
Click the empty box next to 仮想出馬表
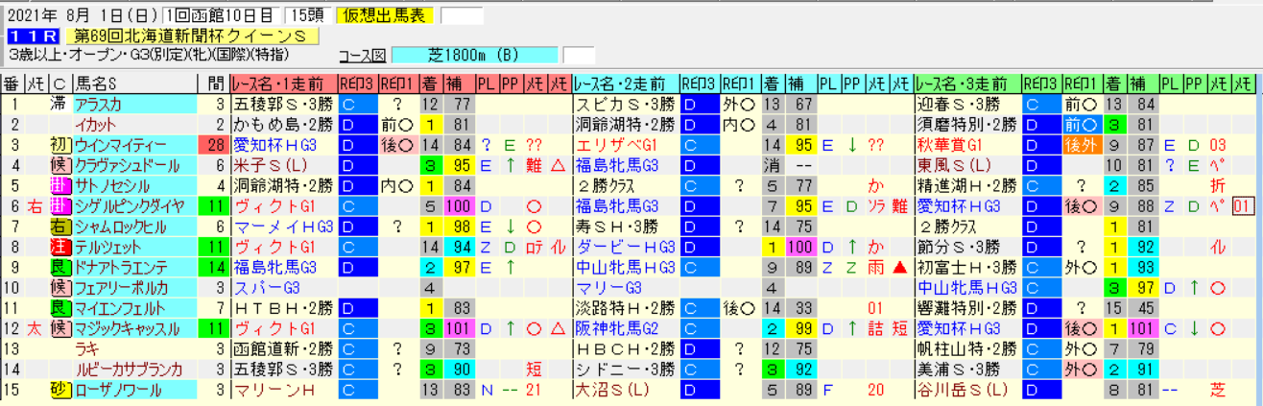point(462,15)
